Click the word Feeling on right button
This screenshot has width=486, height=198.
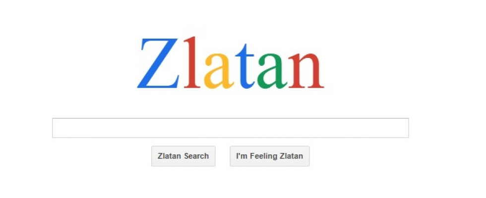click(263, 156)
